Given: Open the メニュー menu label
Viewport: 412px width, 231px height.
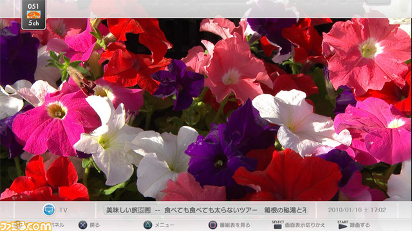Looking at the screenshot, I should click(164, 225).
